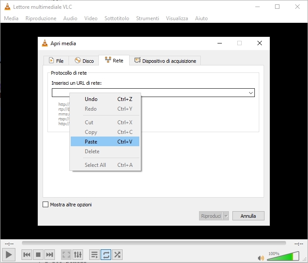The width and height of the screenshot is (308, 263).
Task: Show the playlist icon
Action: click(94, 255)
